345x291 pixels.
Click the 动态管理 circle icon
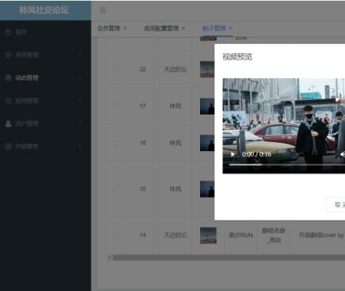tap(8, 78)
